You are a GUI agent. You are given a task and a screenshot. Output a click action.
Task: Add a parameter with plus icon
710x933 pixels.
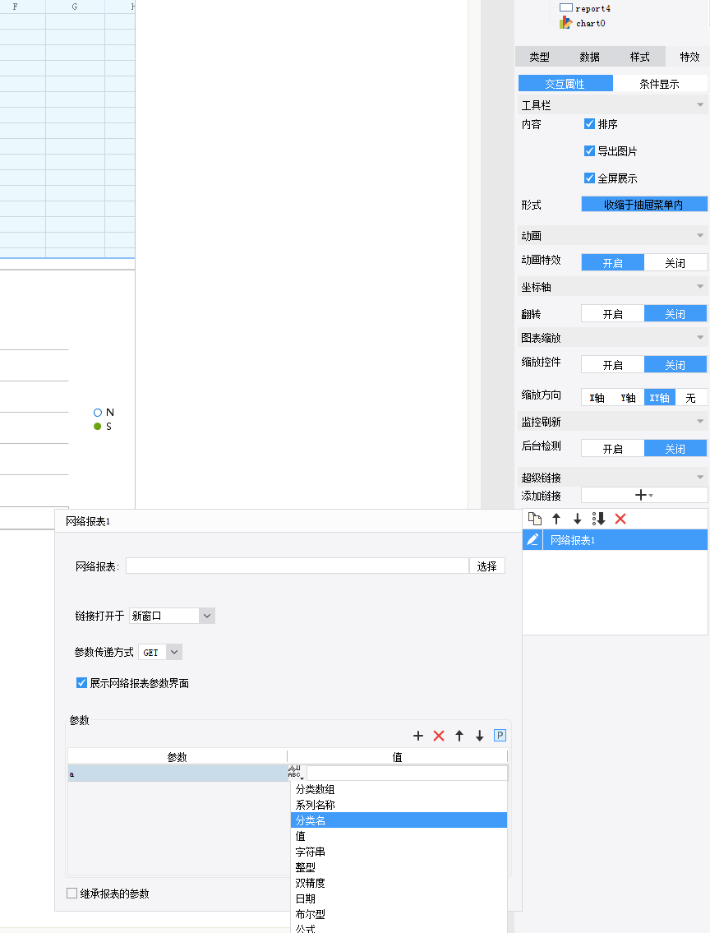418,736
